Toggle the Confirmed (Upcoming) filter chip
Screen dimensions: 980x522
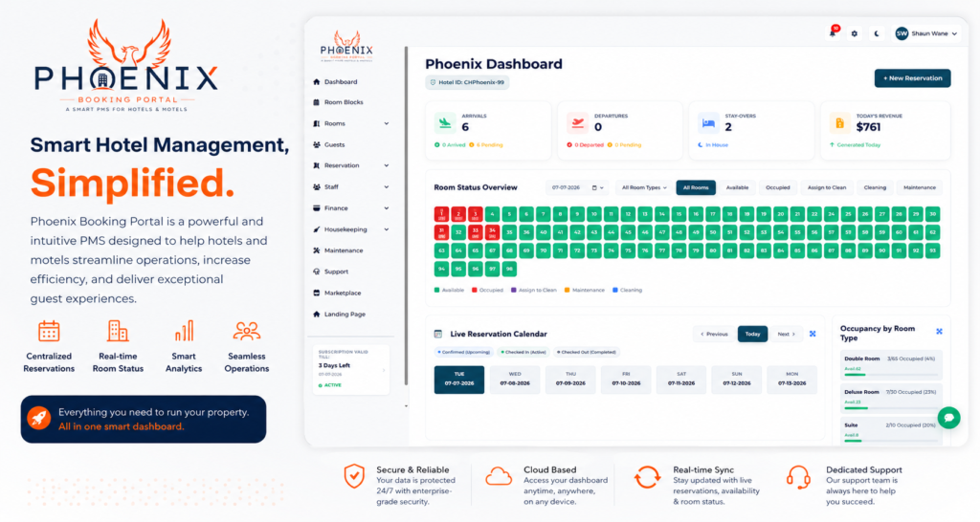(x=464, y=352)
